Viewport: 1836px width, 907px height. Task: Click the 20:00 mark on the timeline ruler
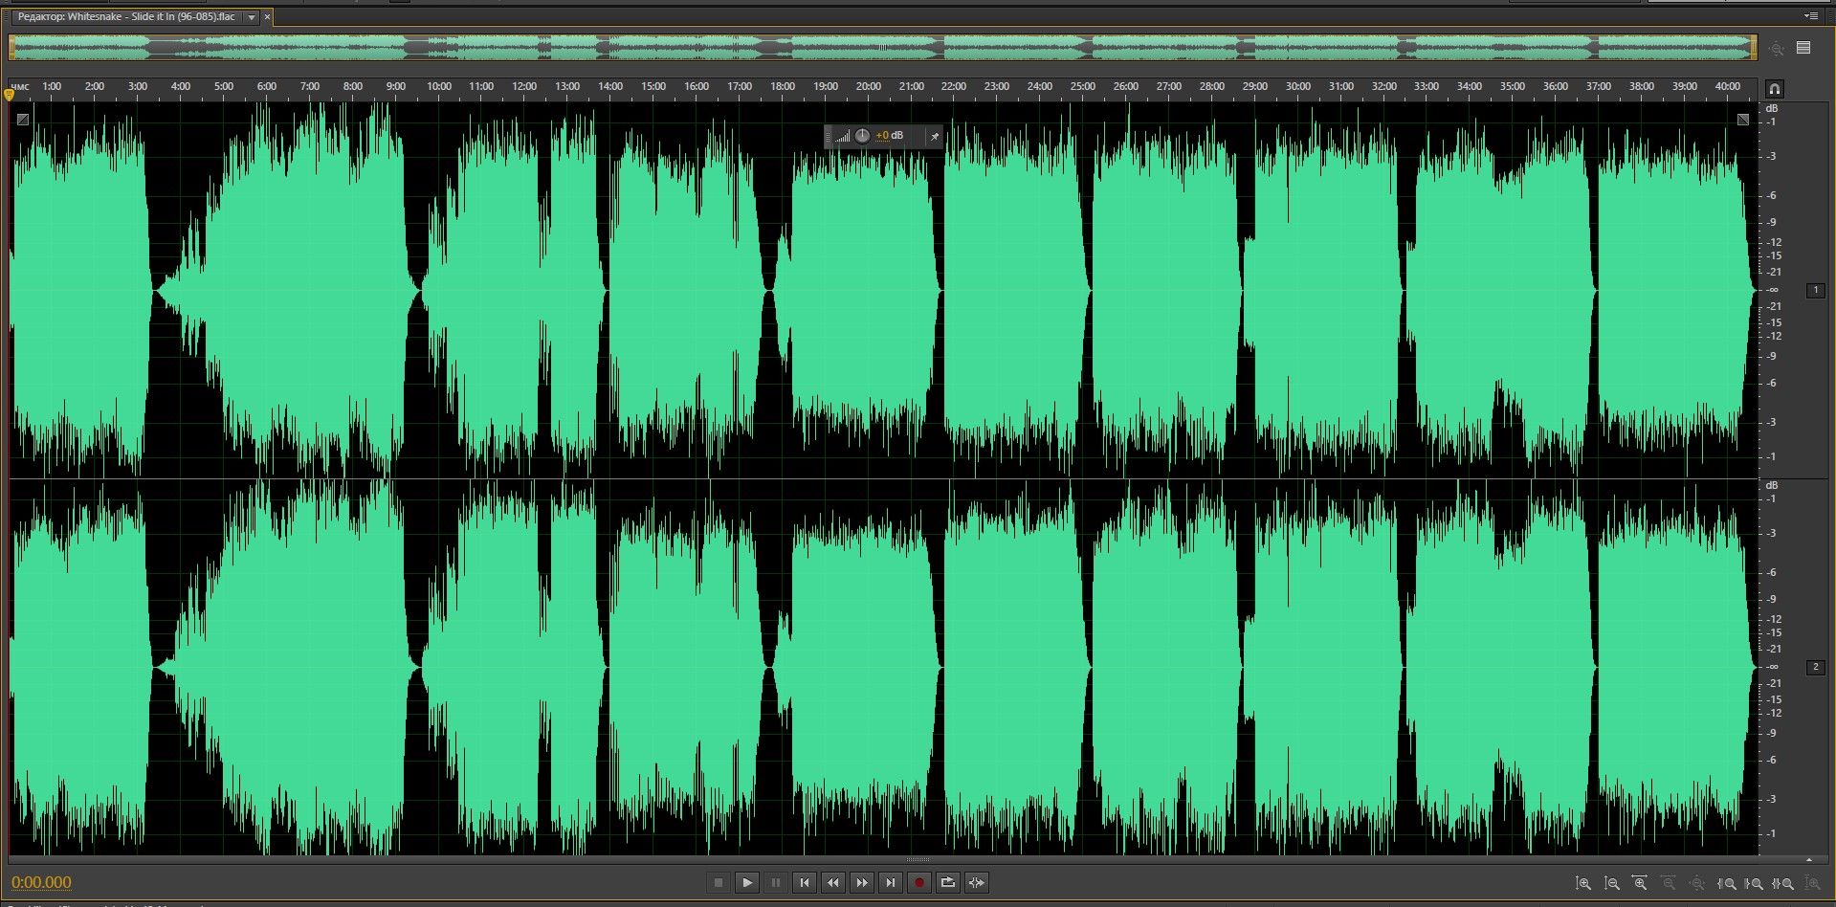868,87
